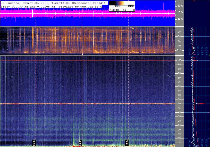Click the I1-Cumiana station name in header
This screenshot has width=210, height=147.
pyautogui.click(x=9, y=3)
